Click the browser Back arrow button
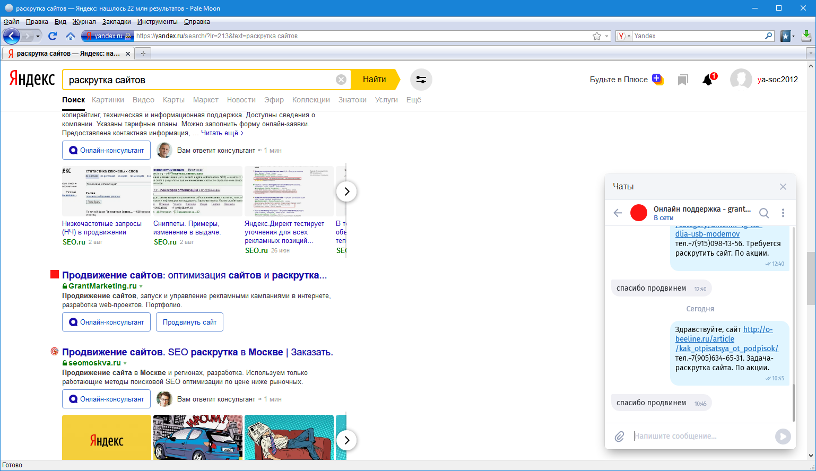816x471 pixels. click(12, 36)
